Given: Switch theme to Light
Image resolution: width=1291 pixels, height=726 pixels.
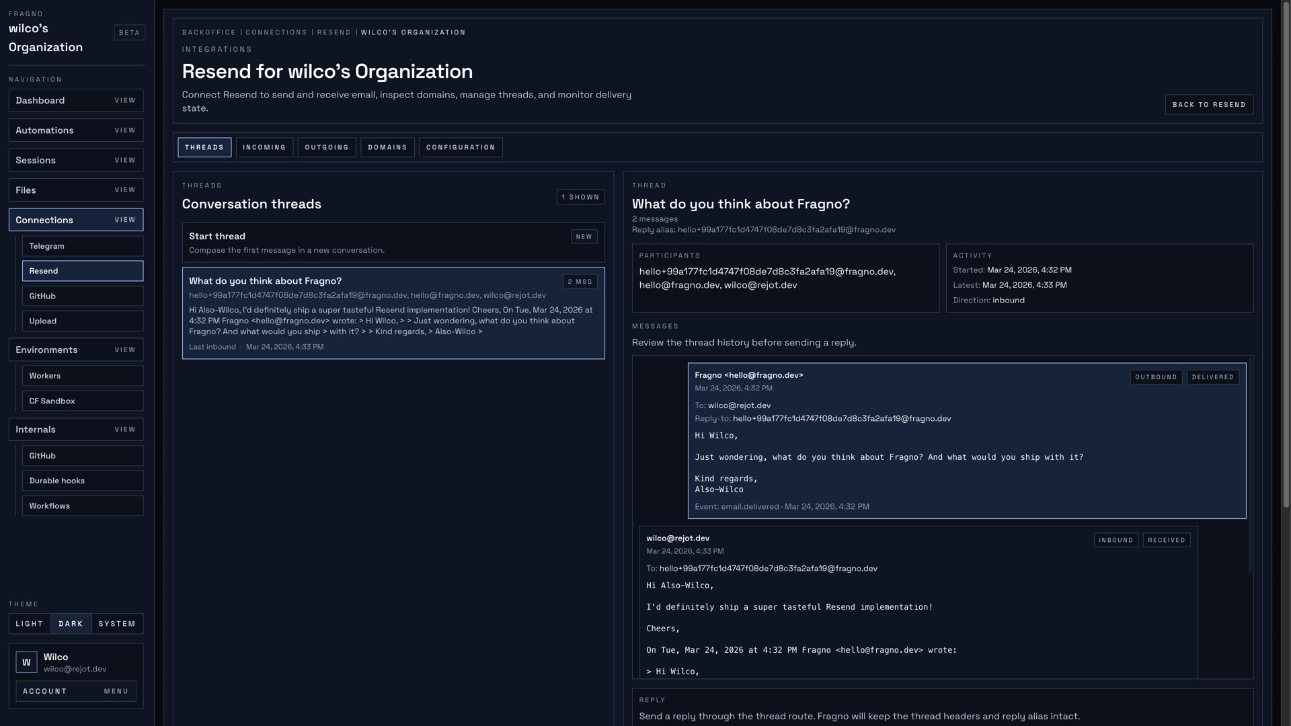Looking at the screenshot, I should 30,624.
